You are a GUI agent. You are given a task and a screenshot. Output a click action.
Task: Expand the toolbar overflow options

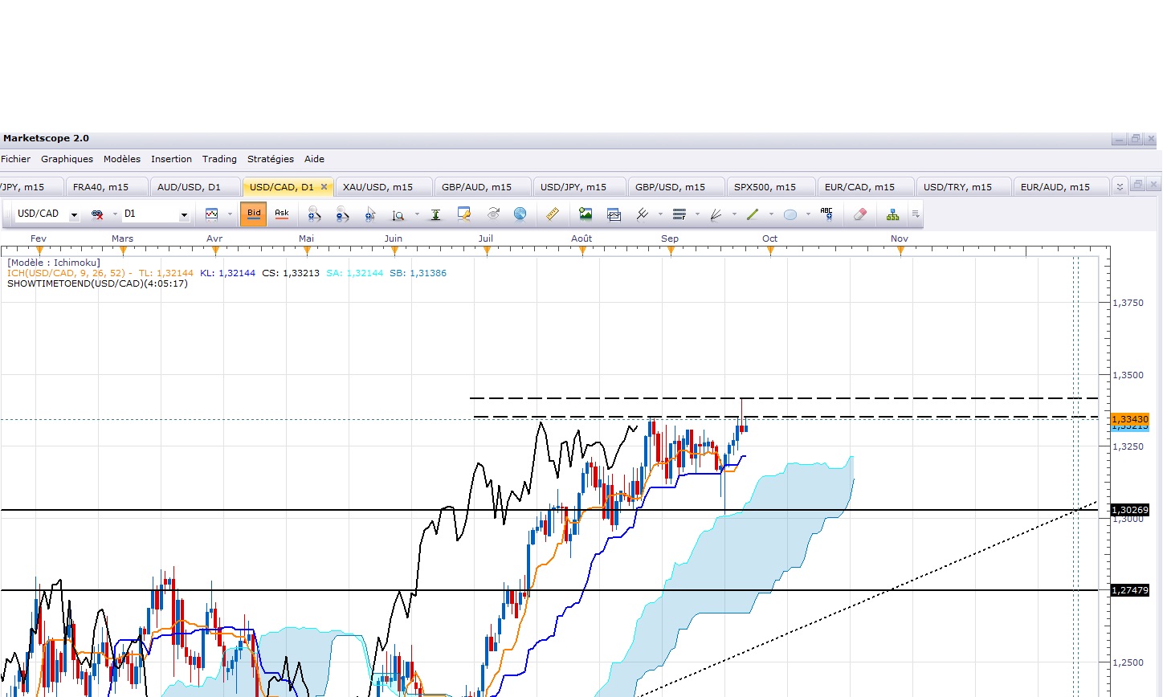(915, 214)
